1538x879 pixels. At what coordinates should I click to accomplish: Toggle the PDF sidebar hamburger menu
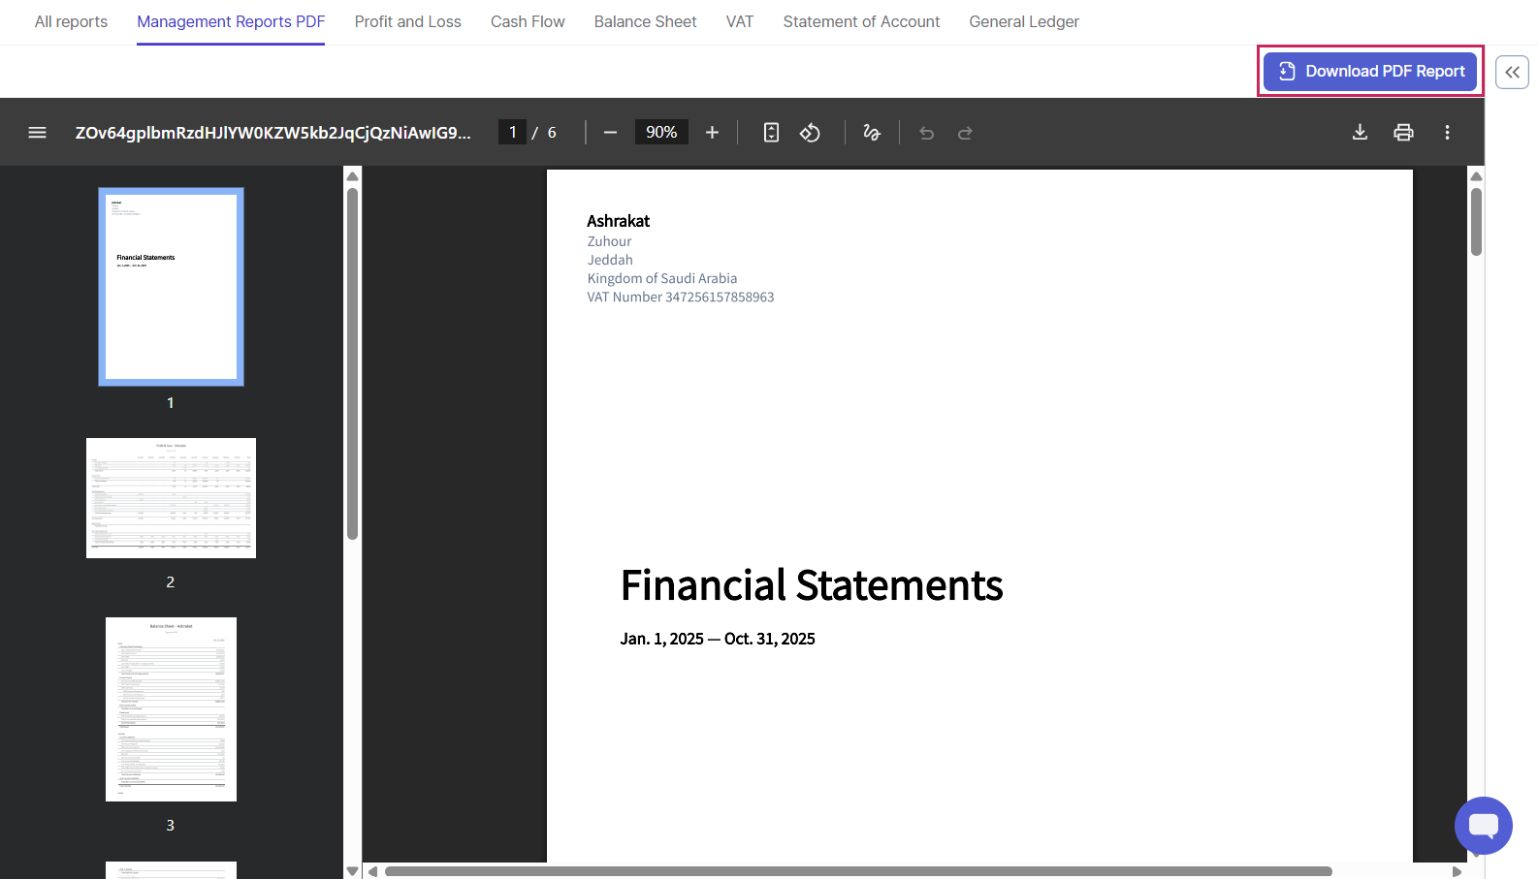(37, 133)
